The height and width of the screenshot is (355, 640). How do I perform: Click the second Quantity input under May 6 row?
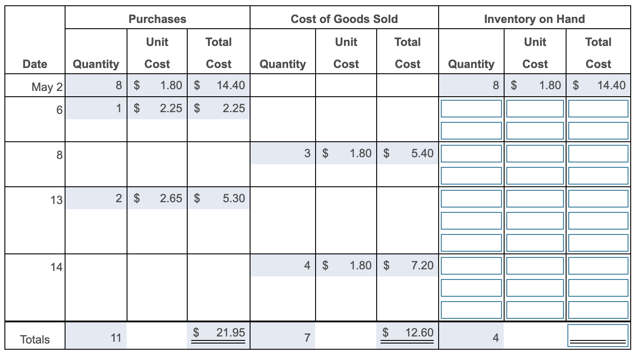[x=470, y=130]
